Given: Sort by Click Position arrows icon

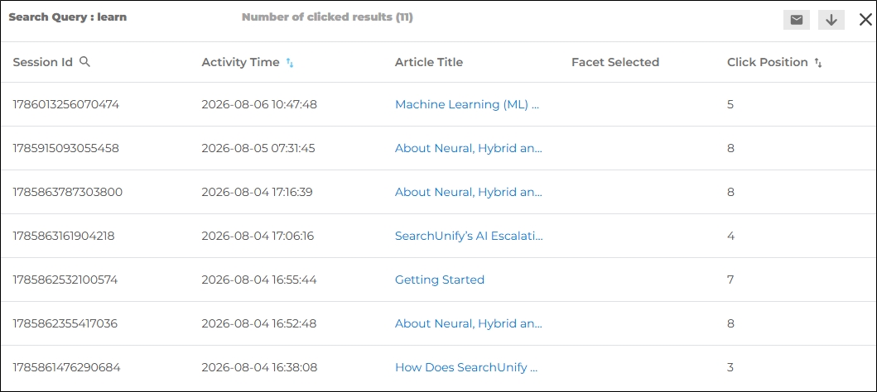Looking at the screenshot, I should click(817, 63).
